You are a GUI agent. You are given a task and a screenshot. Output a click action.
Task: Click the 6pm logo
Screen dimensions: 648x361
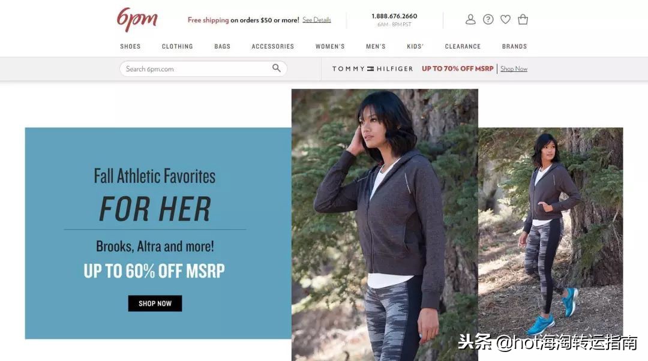tap(137, 19)
